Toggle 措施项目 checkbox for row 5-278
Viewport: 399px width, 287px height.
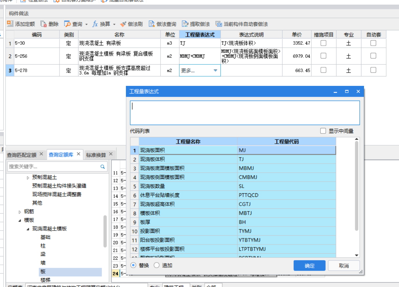(323, 70)
